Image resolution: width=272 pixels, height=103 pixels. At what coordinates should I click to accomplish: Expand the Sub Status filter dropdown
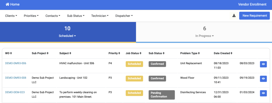coord(76,16)
